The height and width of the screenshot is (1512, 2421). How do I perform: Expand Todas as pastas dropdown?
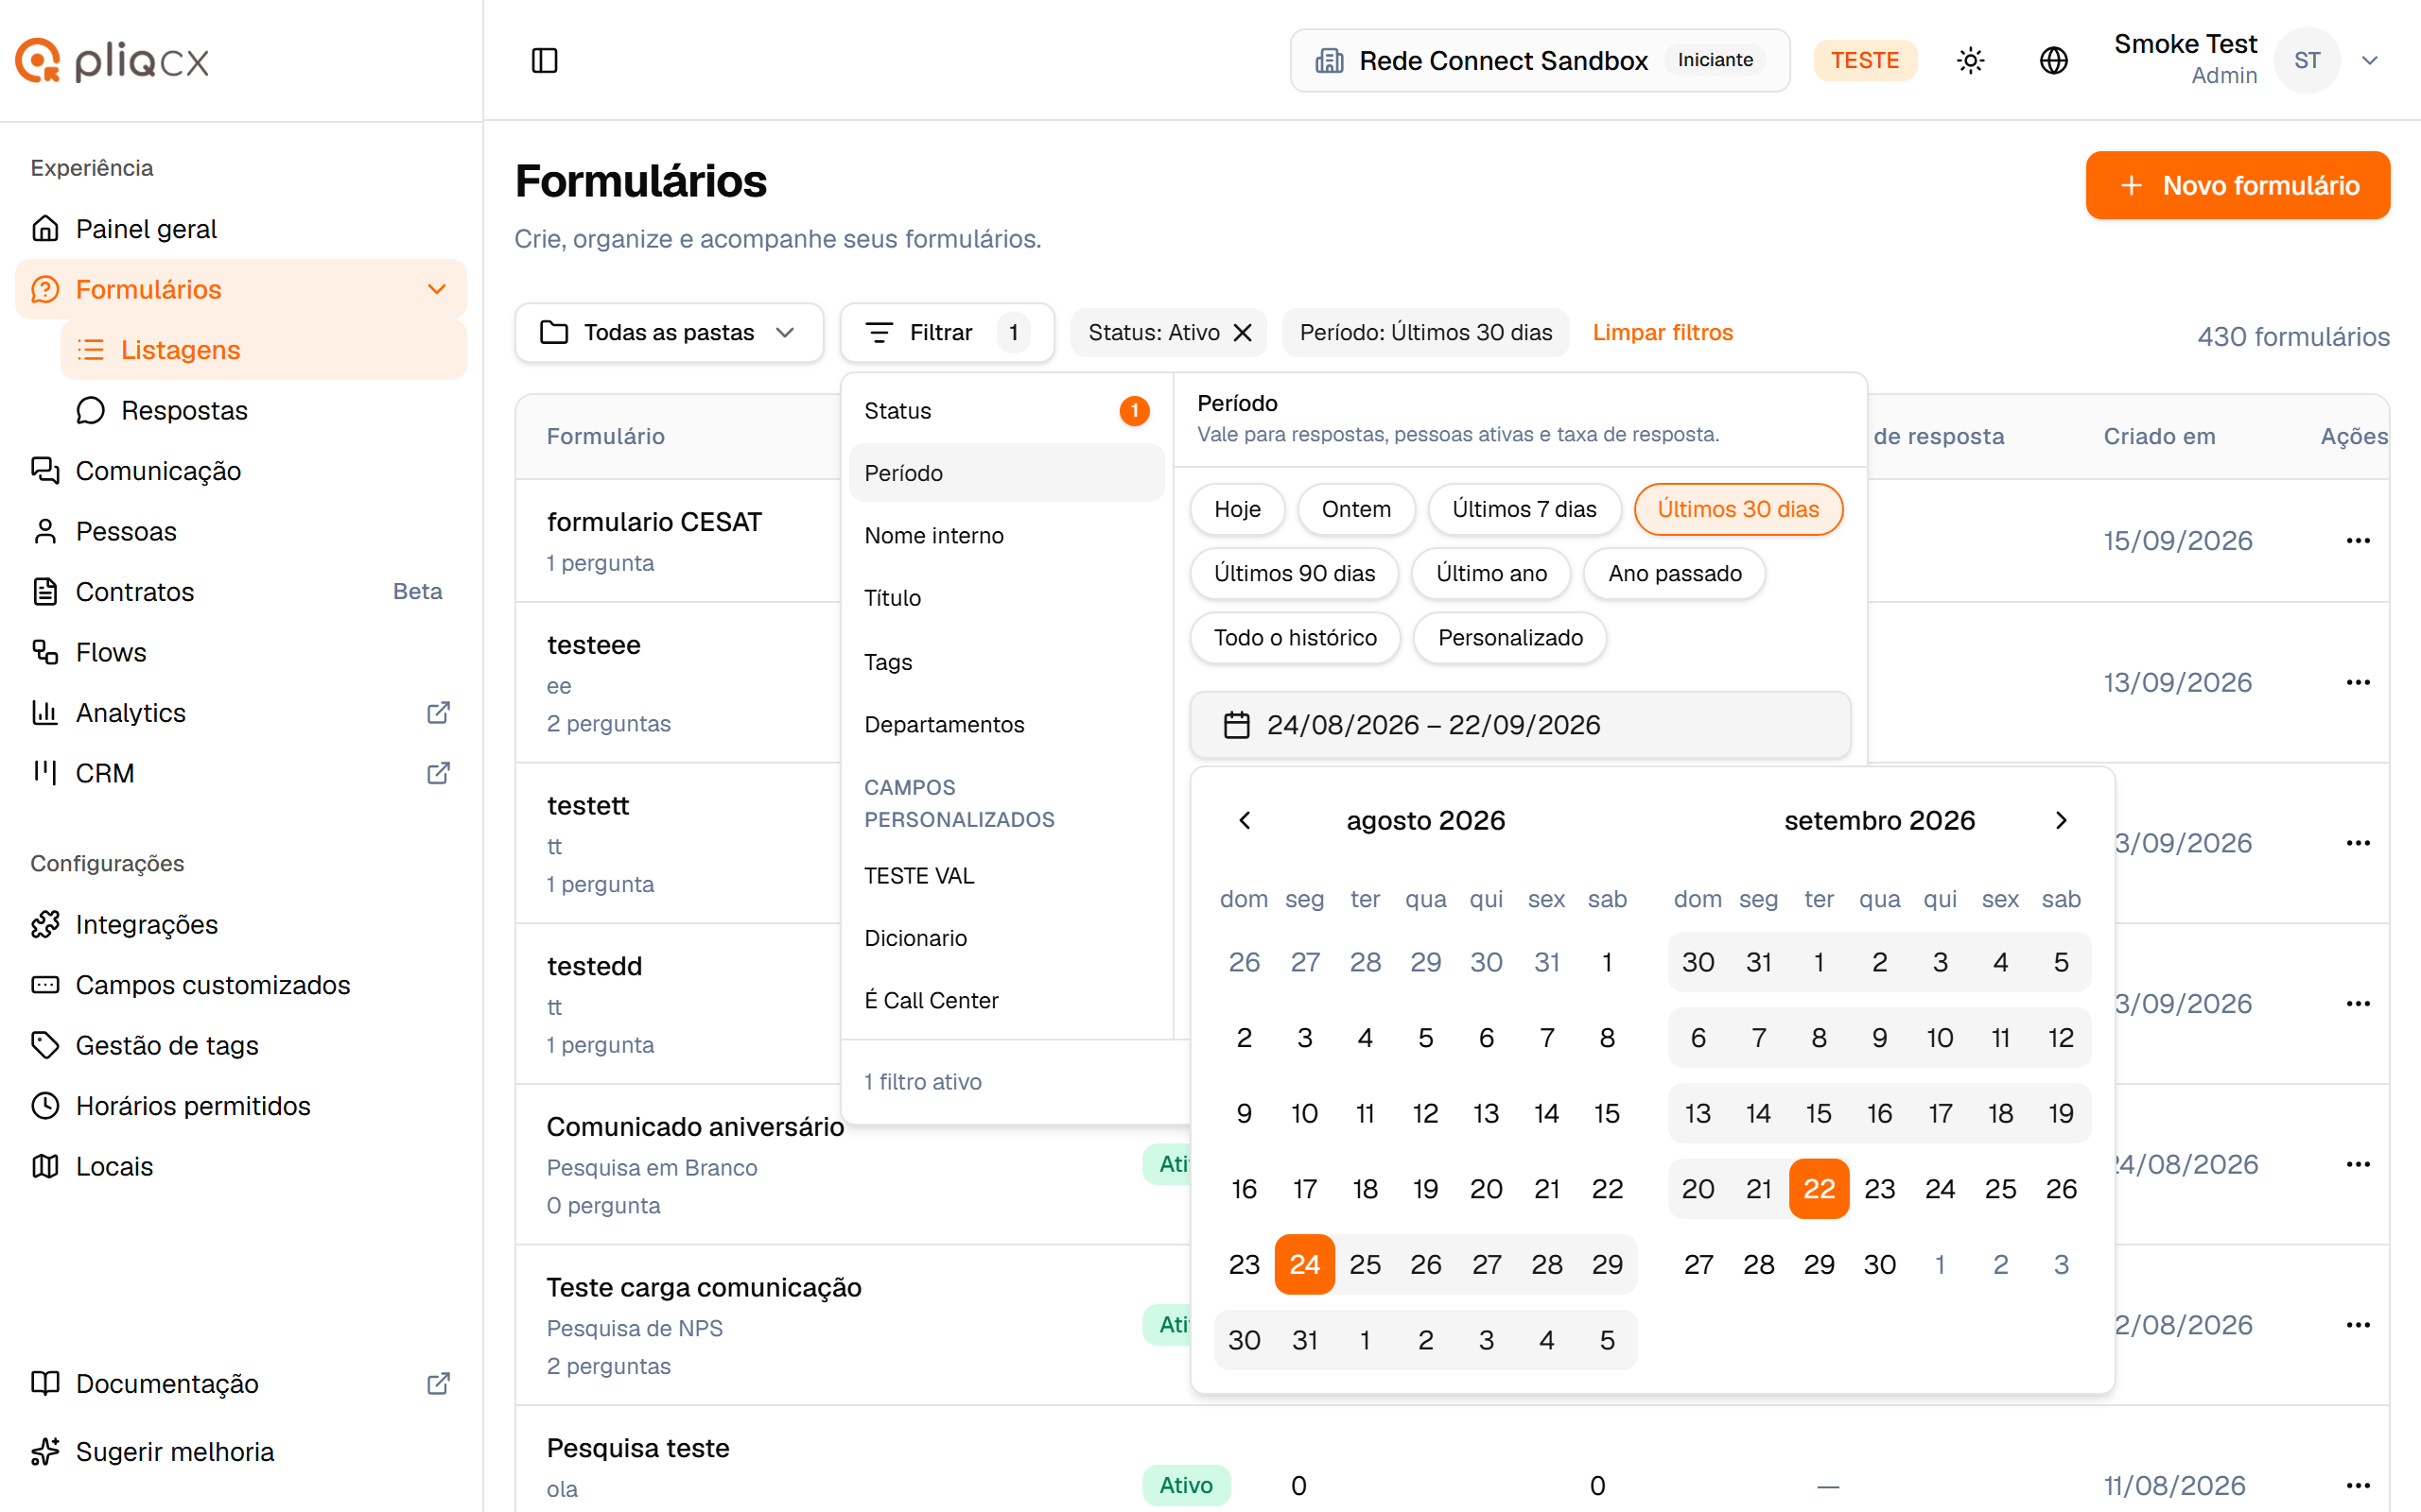[669, 332]
